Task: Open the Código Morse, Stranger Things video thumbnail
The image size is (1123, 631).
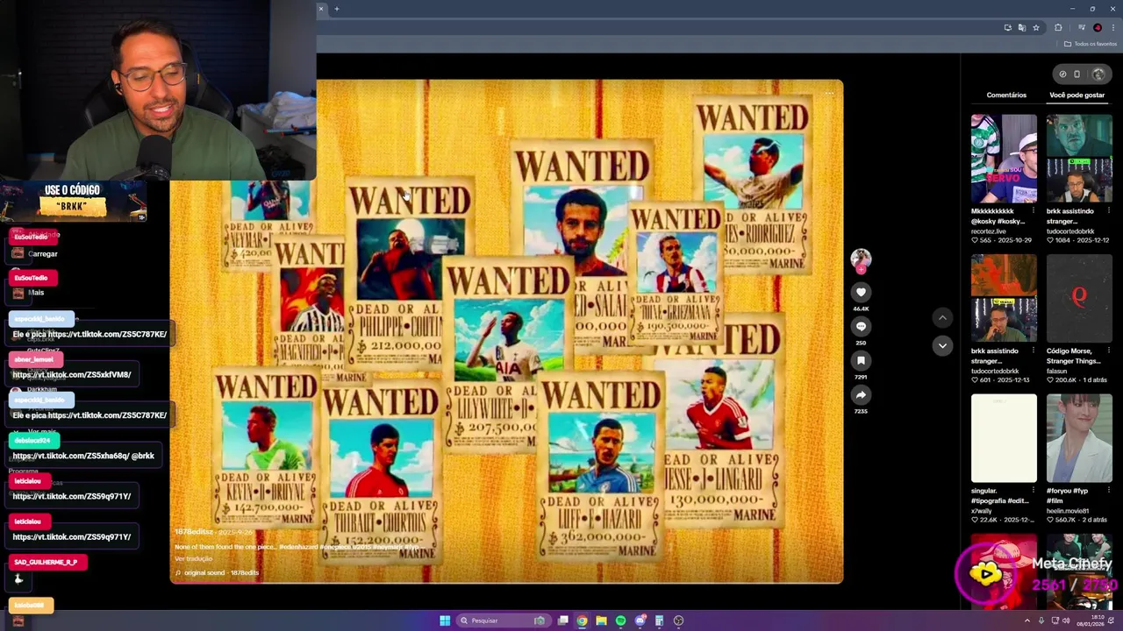Action: click(x=1079, y=298)
